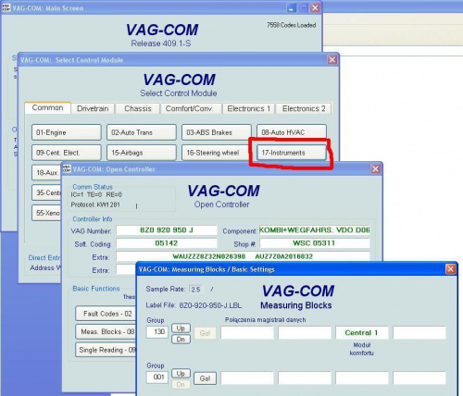Click Go! for group 001
The width and height of the screenshot is (463, 396).
(x=205, y=378)
